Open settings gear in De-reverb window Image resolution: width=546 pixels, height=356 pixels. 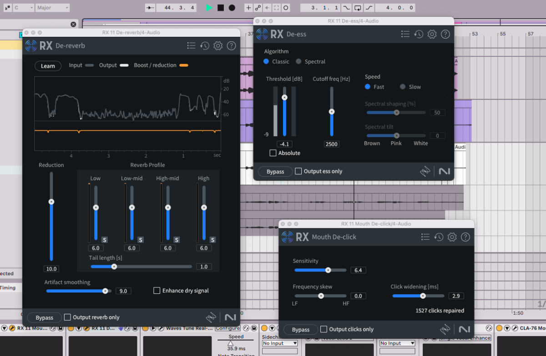[218, 45]
